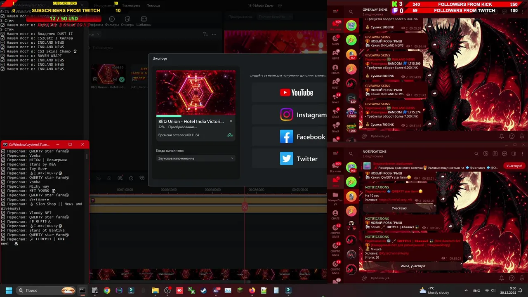This screenshot has width=528, height=297.
Task: Open emoji picker in GIVEAWAY SKINS window
Action: point(512,136)
